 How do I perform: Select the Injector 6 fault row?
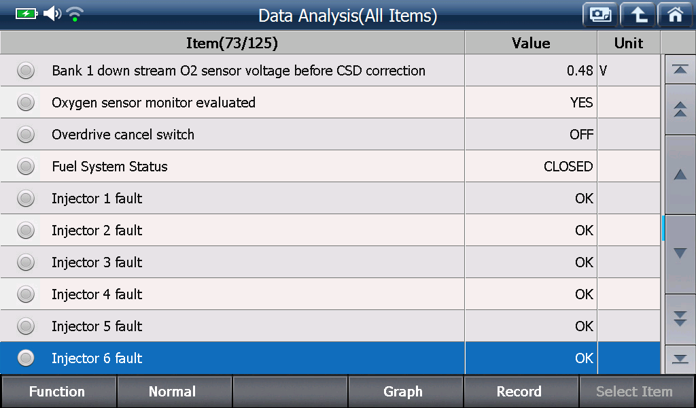click(330, 358)
